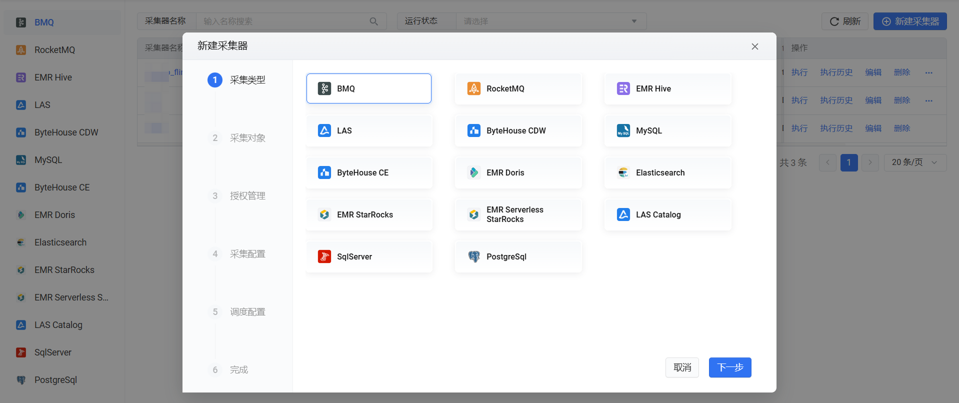Pick the Elasticsearch card icon in the dialog
Image resolution: width=959 pixels, height=403 pixels.
[623, 172]
